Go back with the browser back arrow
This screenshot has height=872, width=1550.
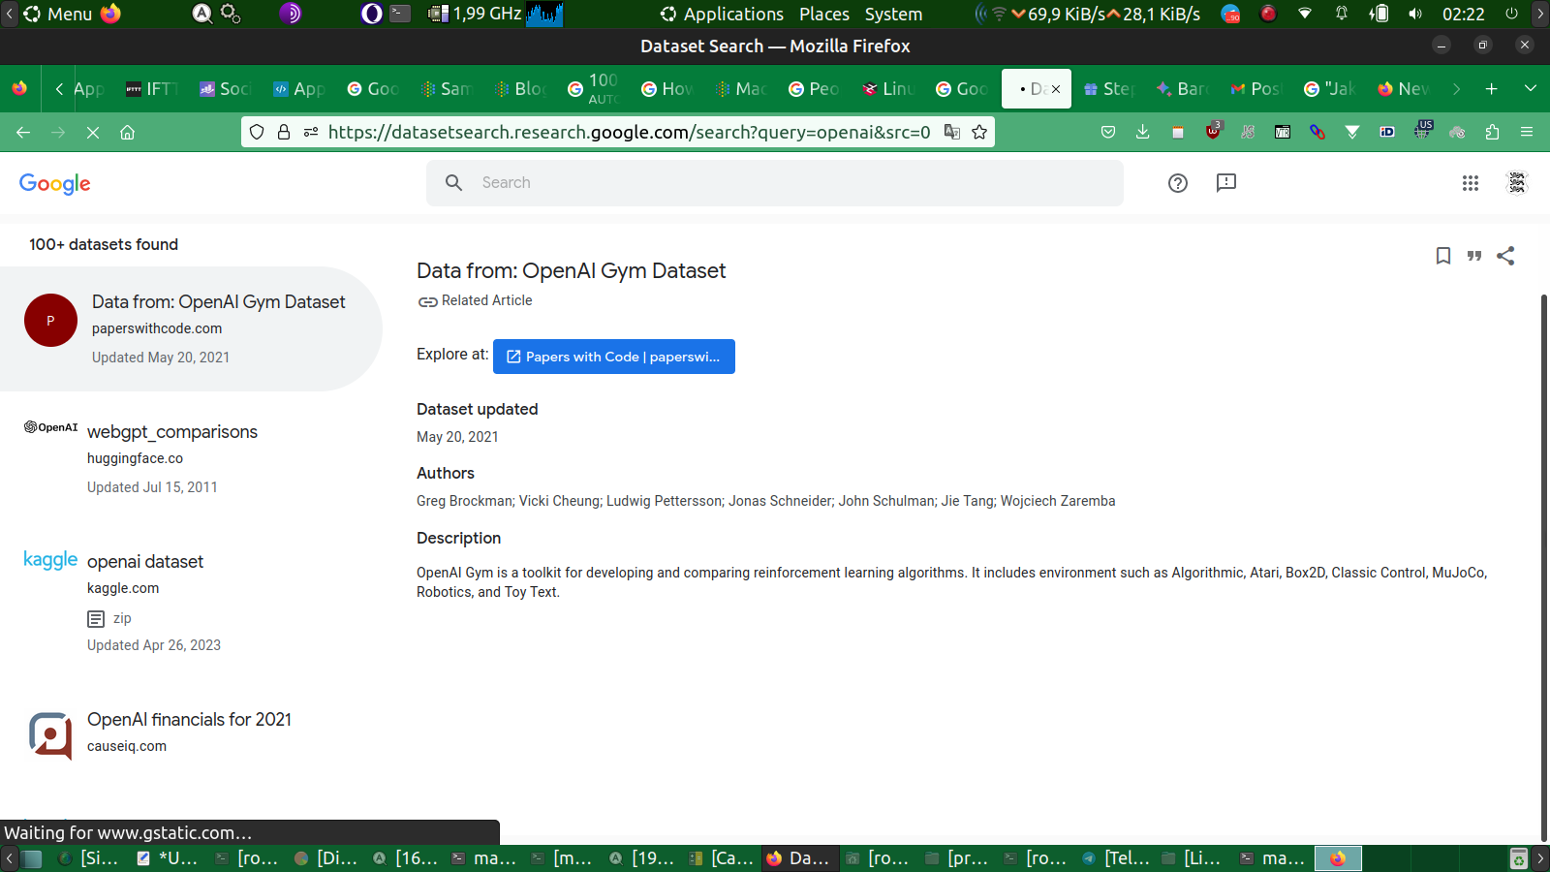point(23,133)
